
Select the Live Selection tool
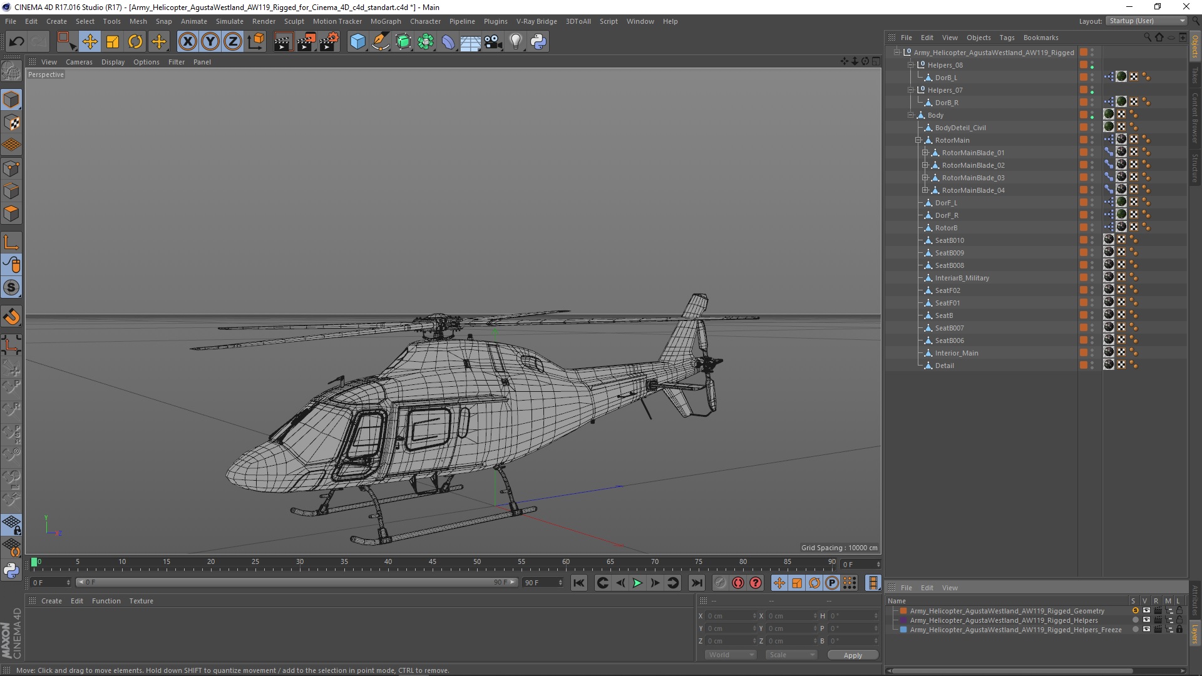[x=66, y=42]
